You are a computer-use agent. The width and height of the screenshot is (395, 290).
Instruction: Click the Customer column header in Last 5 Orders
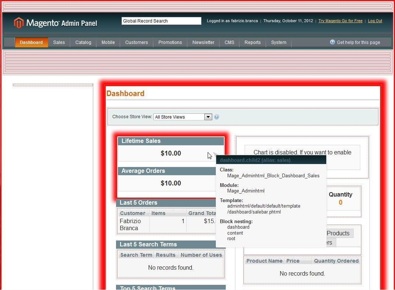133,213
